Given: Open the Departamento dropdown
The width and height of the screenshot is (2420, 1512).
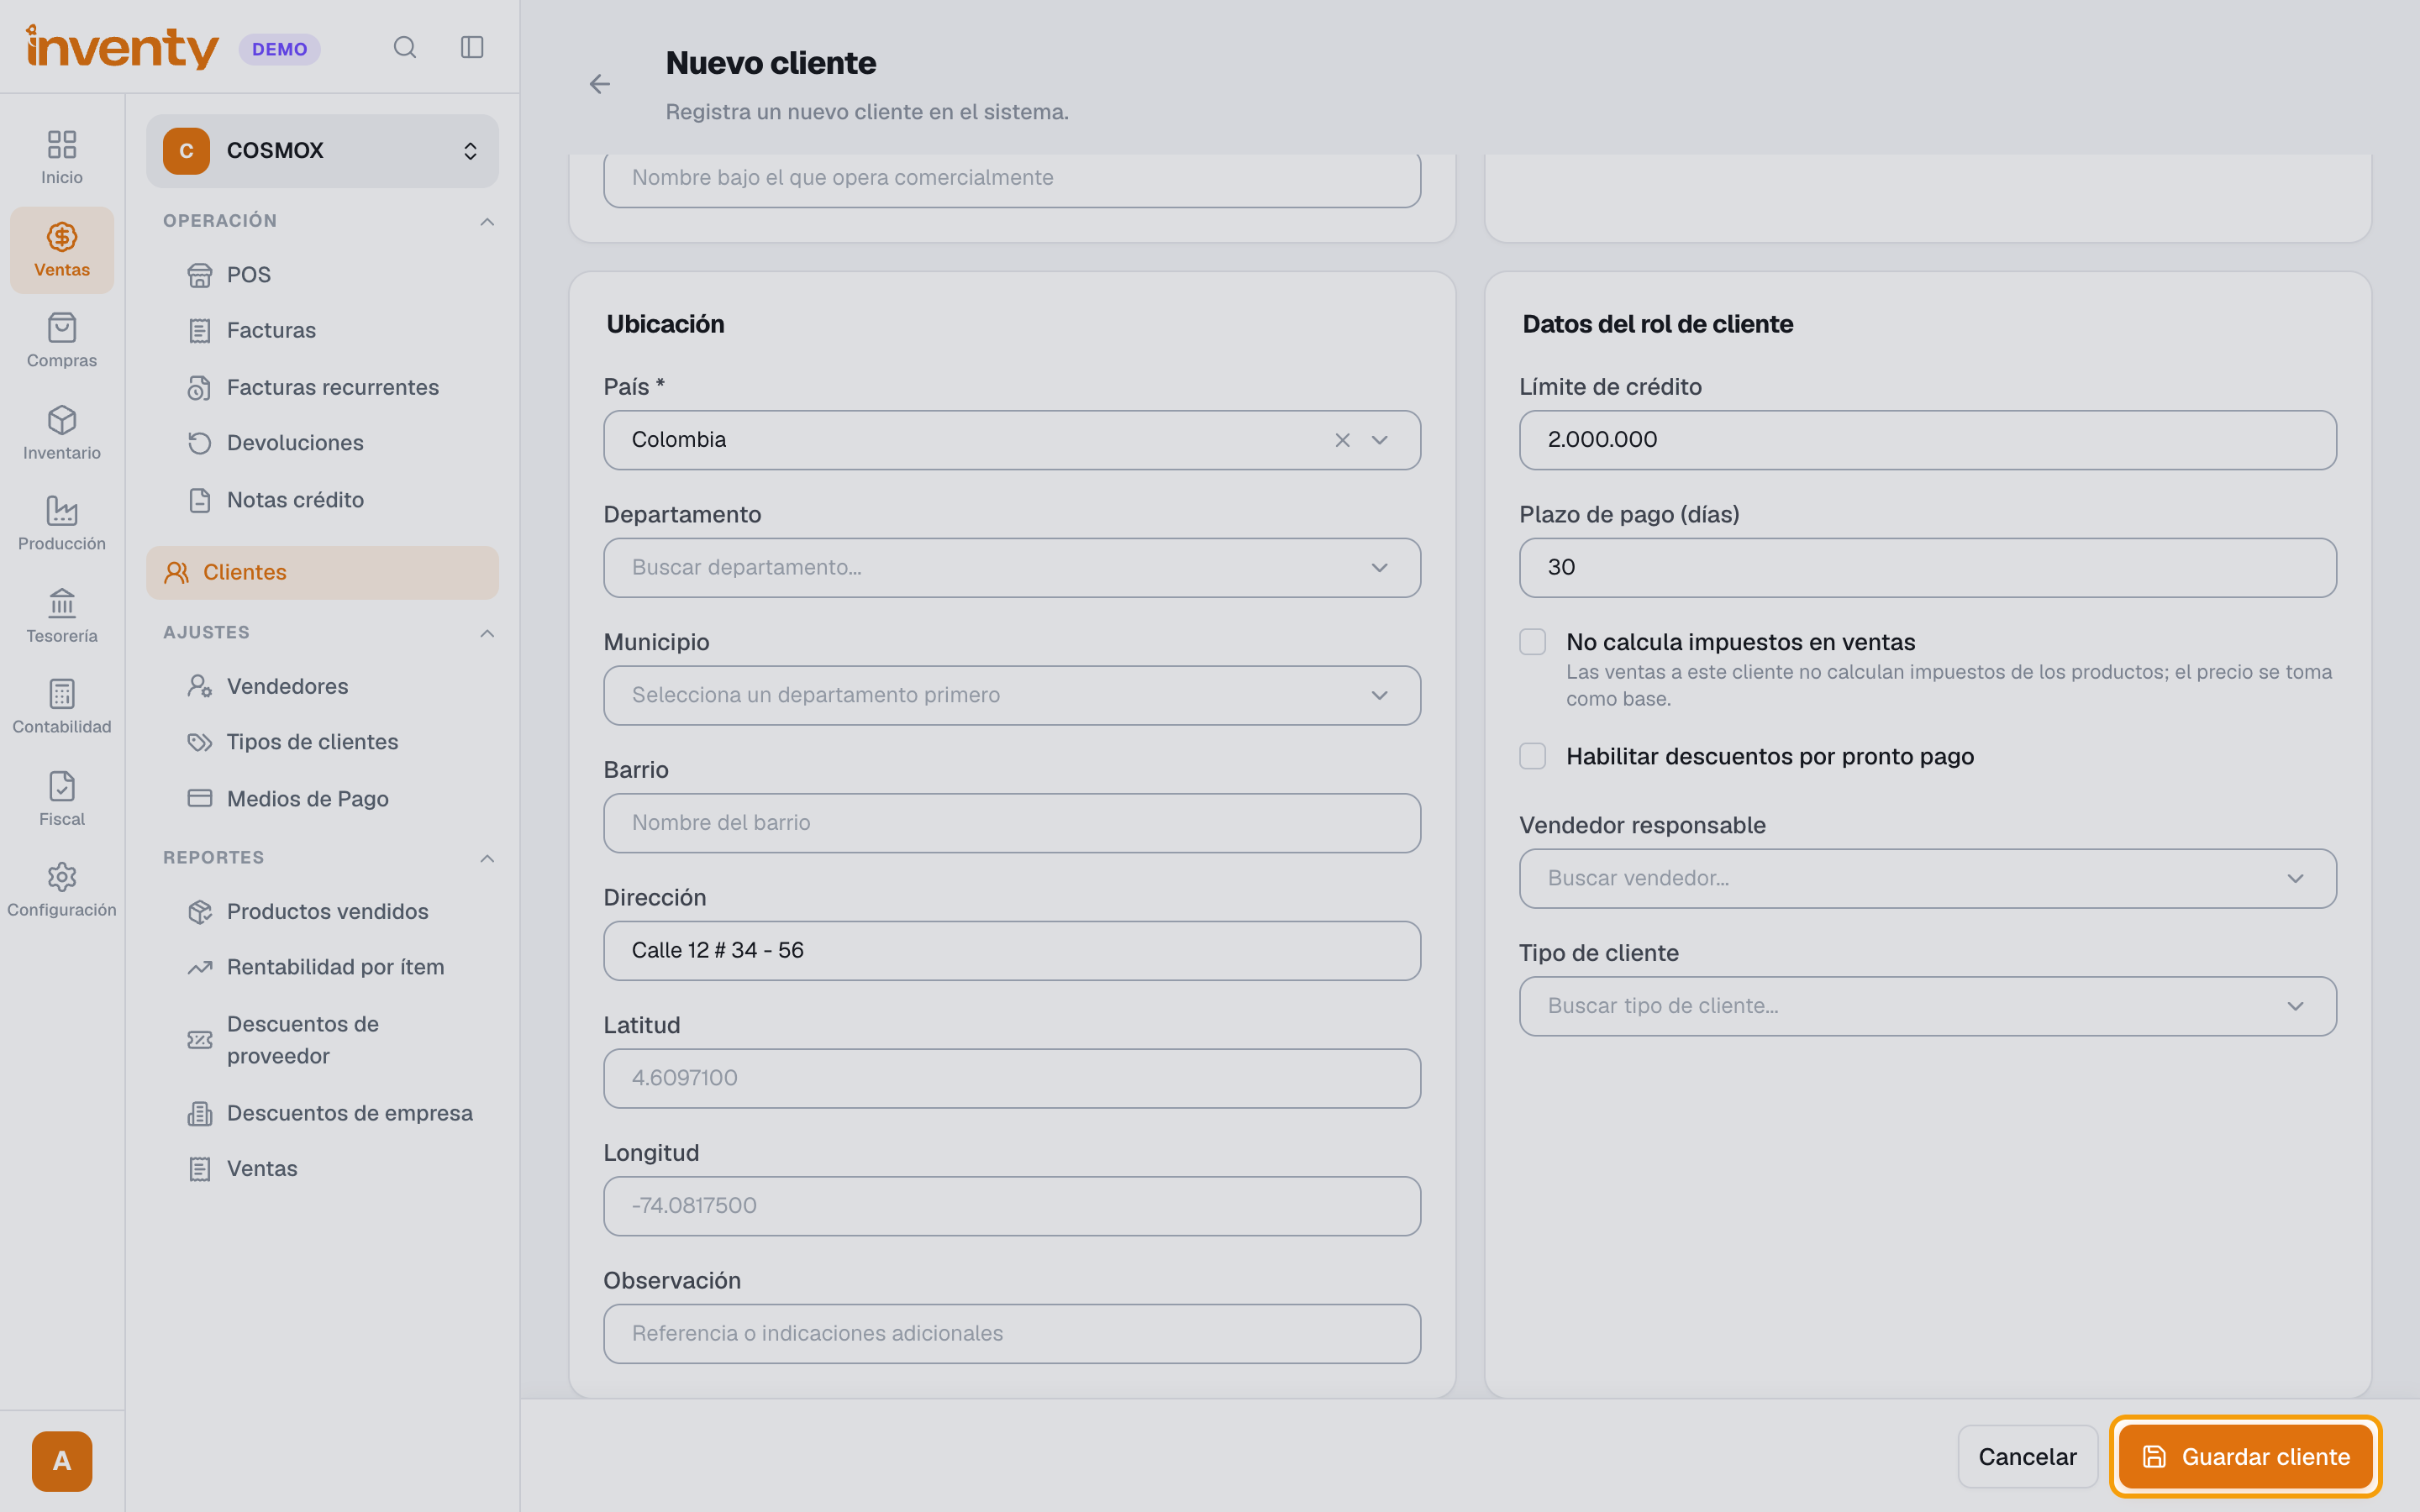Looking at the screenshot, I should pos(1012,568).
